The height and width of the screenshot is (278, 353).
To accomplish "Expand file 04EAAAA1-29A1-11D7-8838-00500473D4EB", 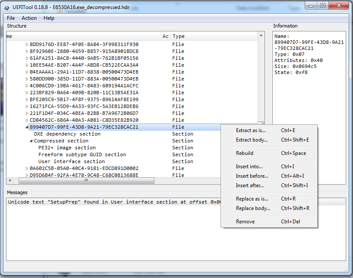I will tap(27, 72).
